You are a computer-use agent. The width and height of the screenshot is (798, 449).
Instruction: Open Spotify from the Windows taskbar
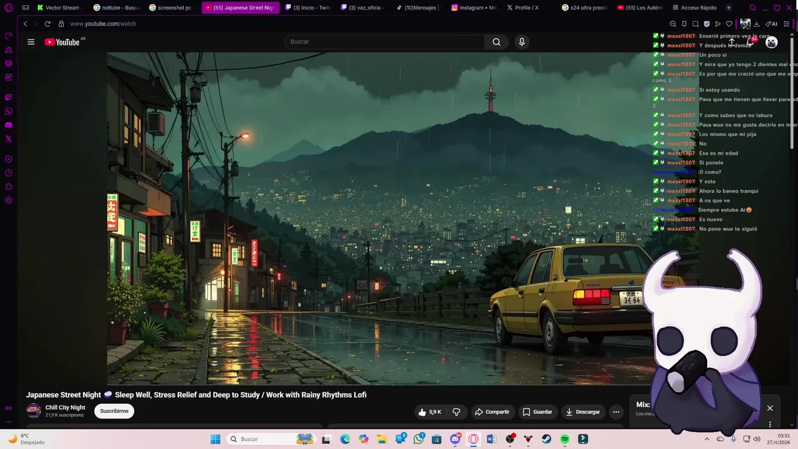pos(565,439)
